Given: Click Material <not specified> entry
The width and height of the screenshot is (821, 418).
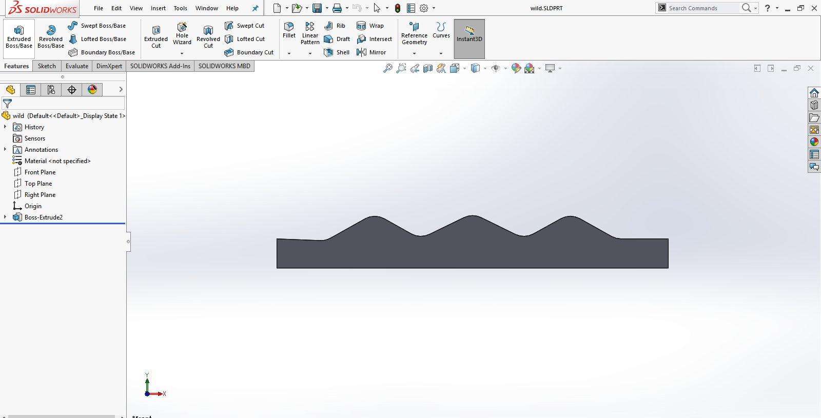Looking at the screenshot, I should coord(57,161).
